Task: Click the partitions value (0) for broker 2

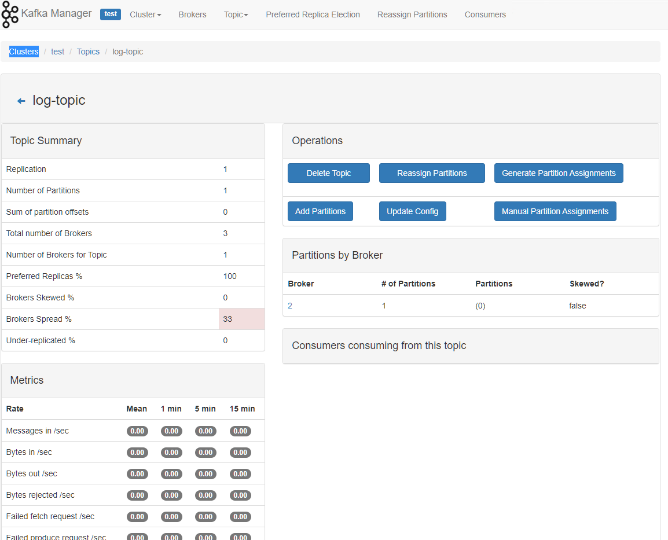Action: click(480, 306)
